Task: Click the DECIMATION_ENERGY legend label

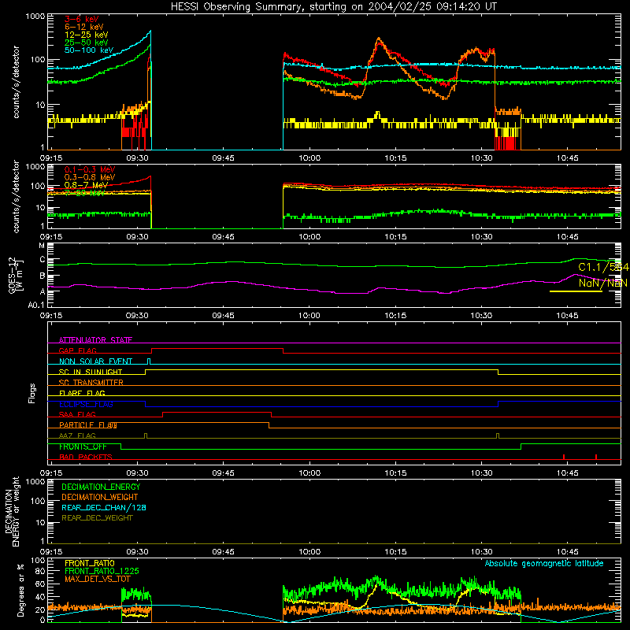Action: (x=101, y=487)
